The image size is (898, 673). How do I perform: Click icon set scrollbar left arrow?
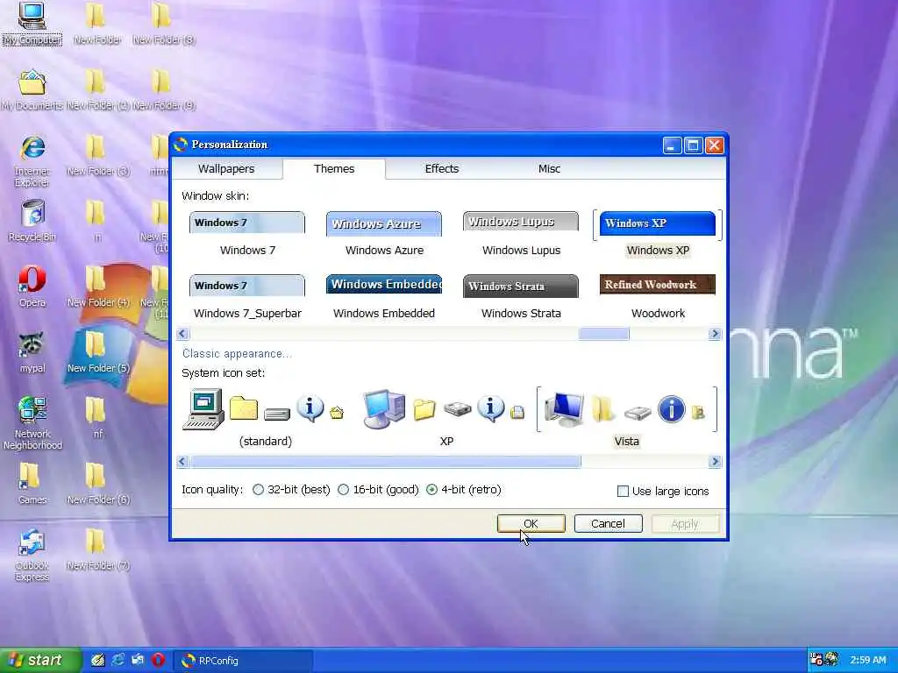coord(182,461)
